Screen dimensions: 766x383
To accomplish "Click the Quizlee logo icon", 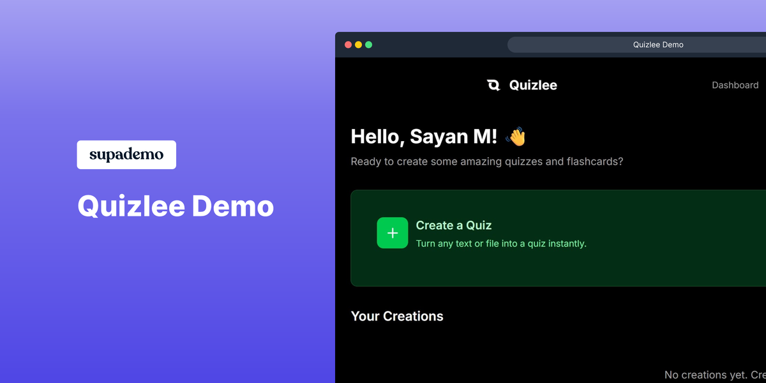I will (493, 86).
